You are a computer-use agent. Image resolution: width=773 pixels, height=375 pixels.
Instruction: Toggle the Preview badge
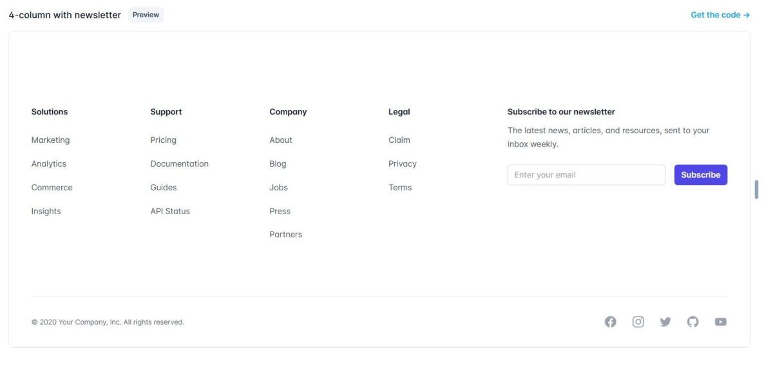click(x=146, y=15)
